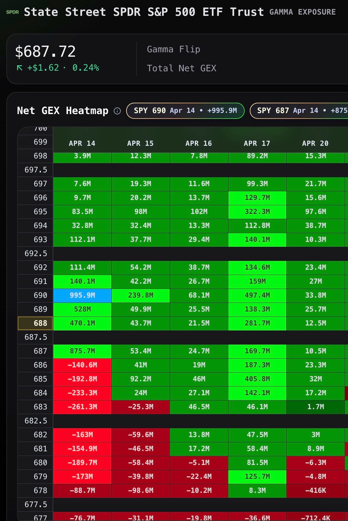Click the 692.5 strike row label
348x521 pixels.
35,254
